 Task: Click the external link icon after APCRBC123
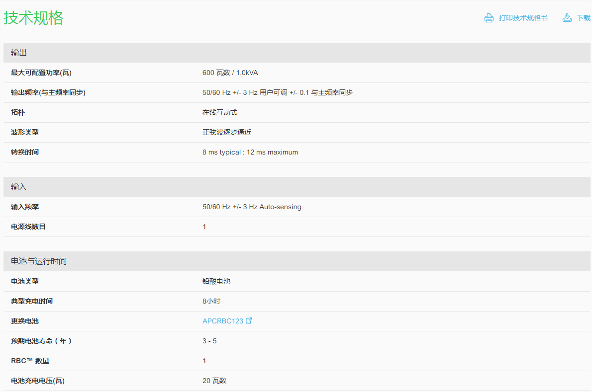[x=249, y=320]
